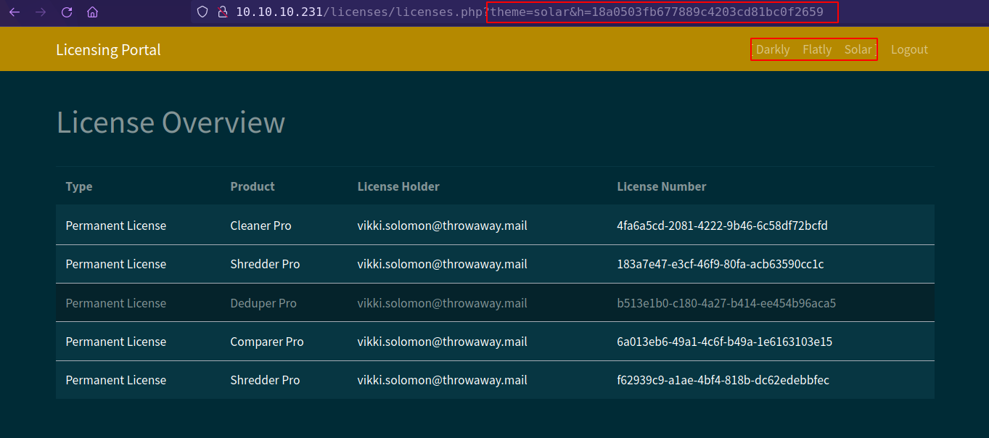This screenshot has height=438, width=989.
Task: Click the insecure connection padlock icon
Action: (x=223, y=12)
